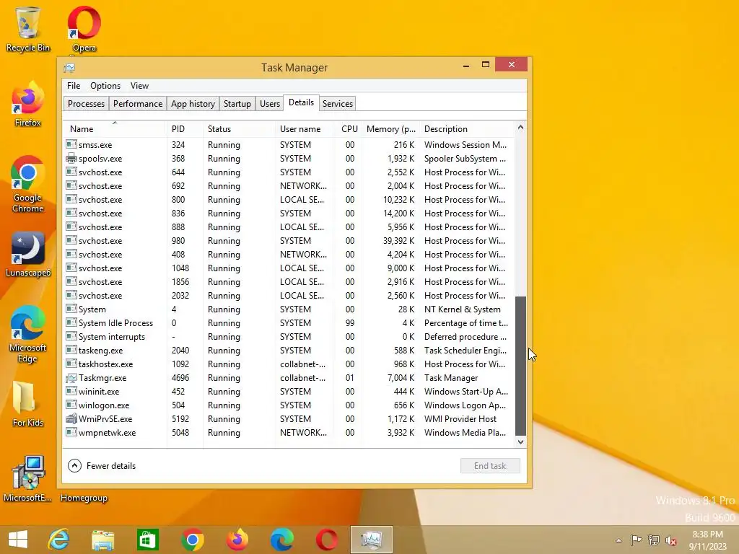Open the Opera desktop shortcut

pyautogui.click(x=84, y=29)
